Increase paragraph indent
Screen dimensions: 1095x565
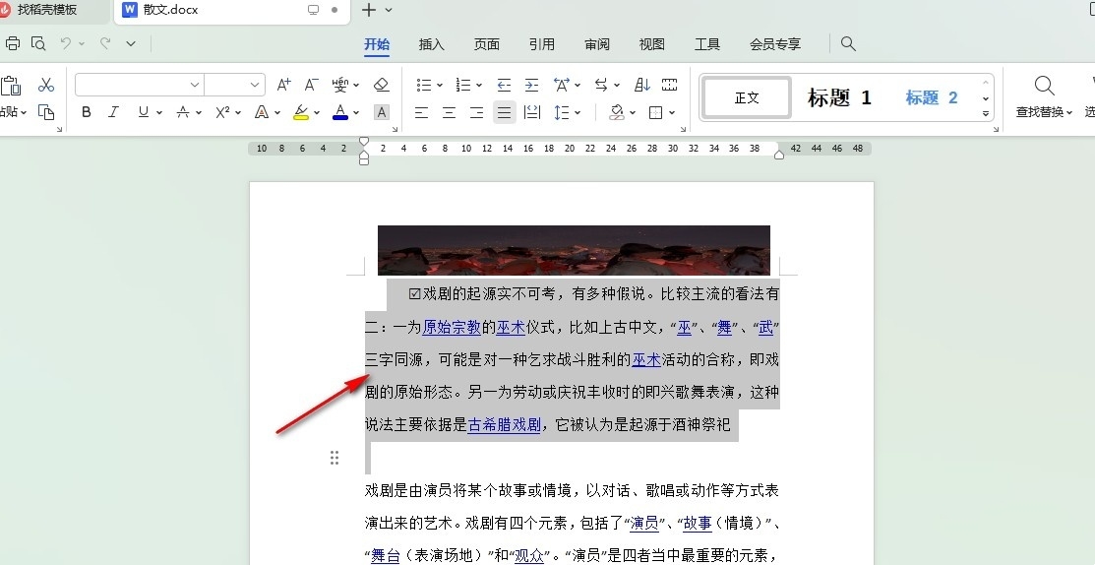[x=531, y=86]
